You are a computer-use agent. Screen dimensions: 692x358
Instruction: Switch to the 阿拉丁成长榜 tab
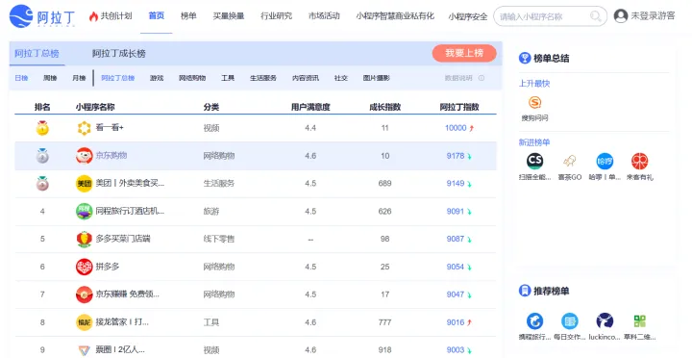click(x=119, y=54)
